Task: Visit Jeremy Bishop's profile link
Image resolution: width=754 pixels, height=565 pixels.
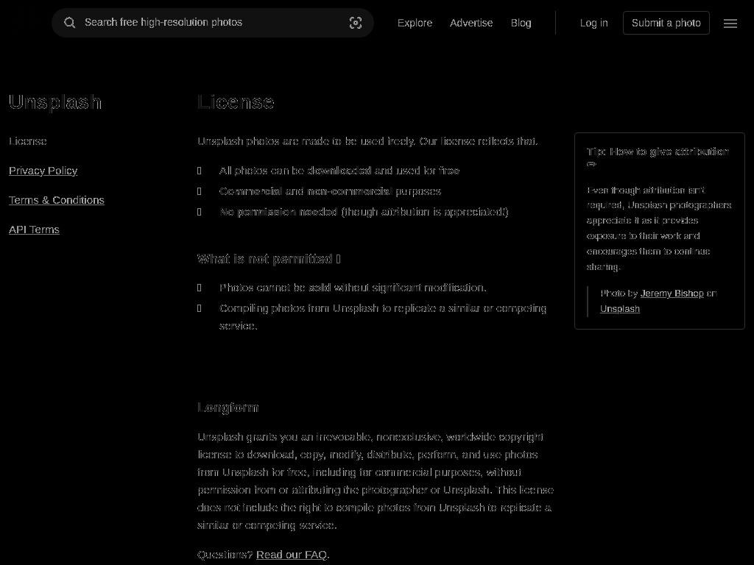Action: pyautogui.click(x=672, y=293)
